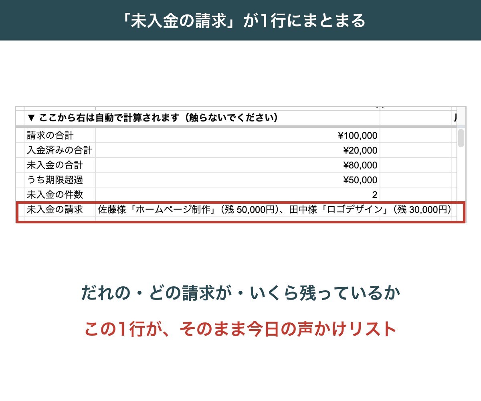Click the 請求の合計 label cell
The height and width of the screenshot is (401, 481).
coord(60,136)
